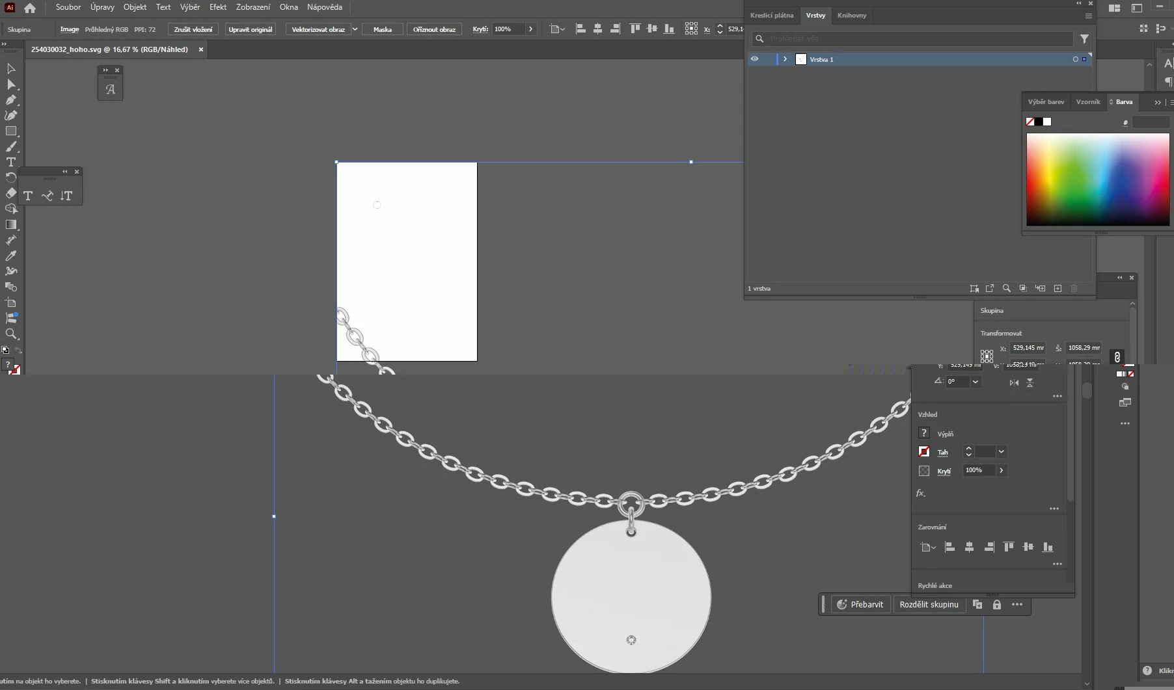This screenshot has width=1174, height=690.
Task: Click the Oříznout obraz button
Action: coord(434,29)
